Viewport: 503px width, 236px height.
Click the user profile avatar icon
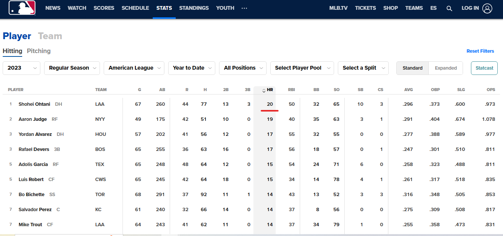click(487, 8)
